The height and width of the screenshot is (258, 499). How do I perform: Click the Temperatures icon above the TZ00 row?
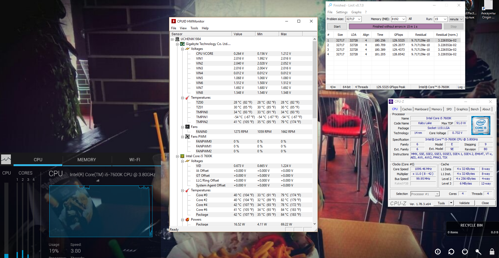tap(187, 98)
